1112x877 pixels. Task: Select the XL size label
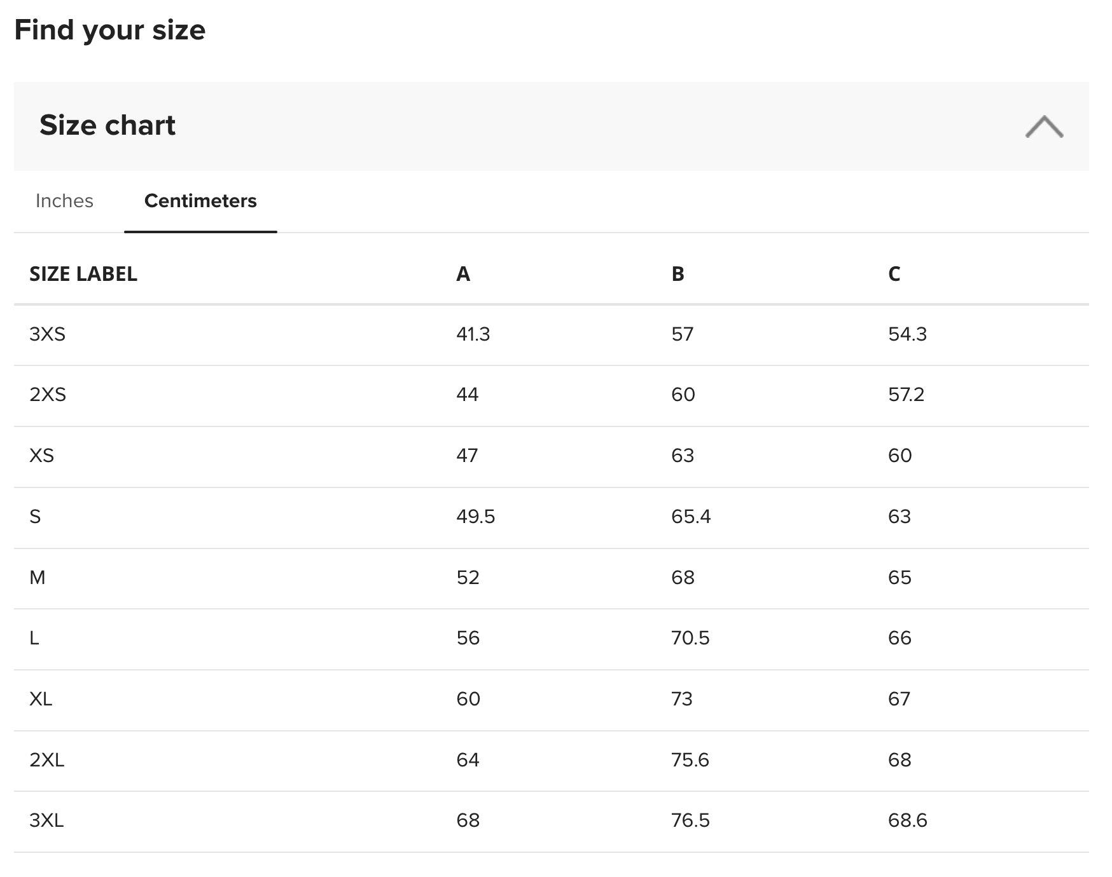pyautogui.click(x=41, y=699)
